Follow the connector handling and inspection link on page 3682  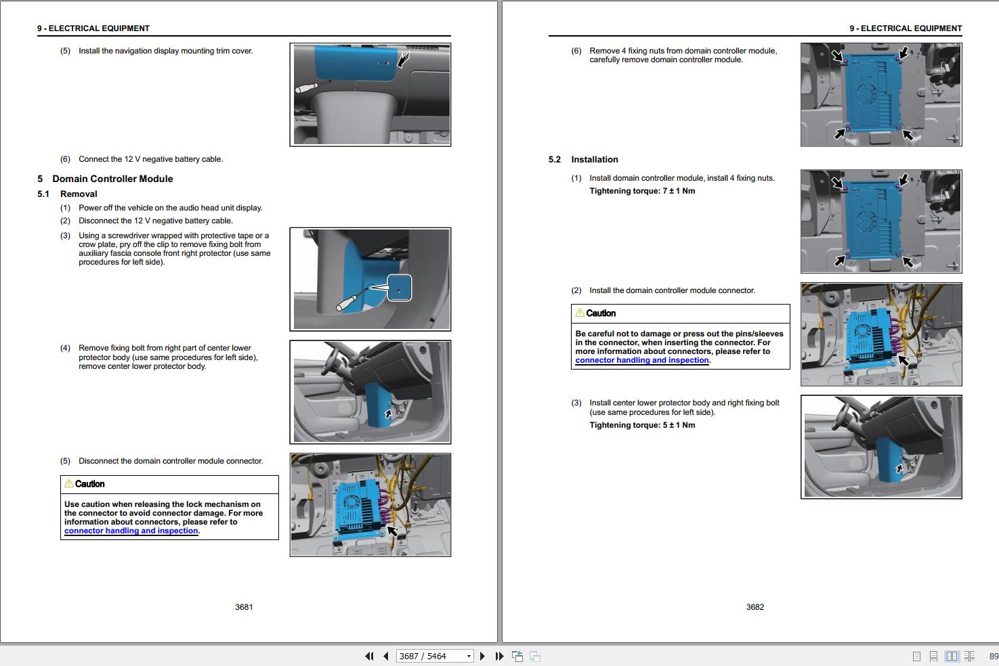pos(641,360)
